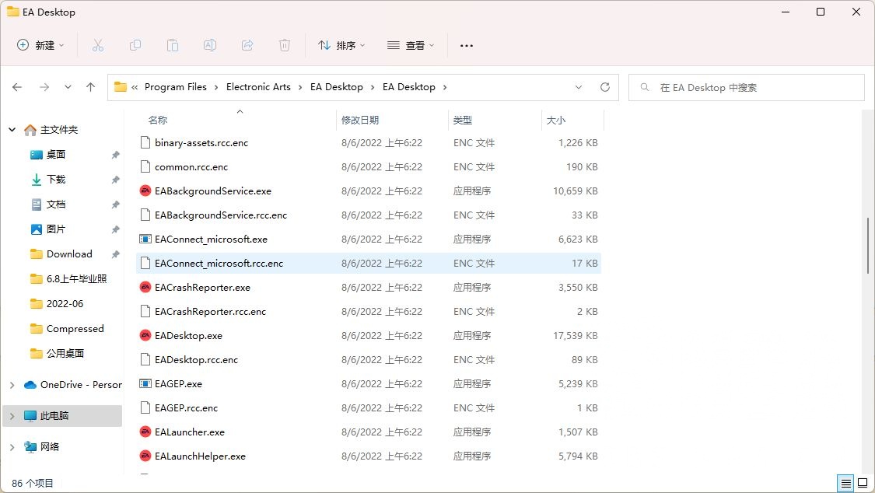This screenshot has width=875, height=493.
Task: Click the Refresh icon next to the address bar
Action: tap(605, 87)
